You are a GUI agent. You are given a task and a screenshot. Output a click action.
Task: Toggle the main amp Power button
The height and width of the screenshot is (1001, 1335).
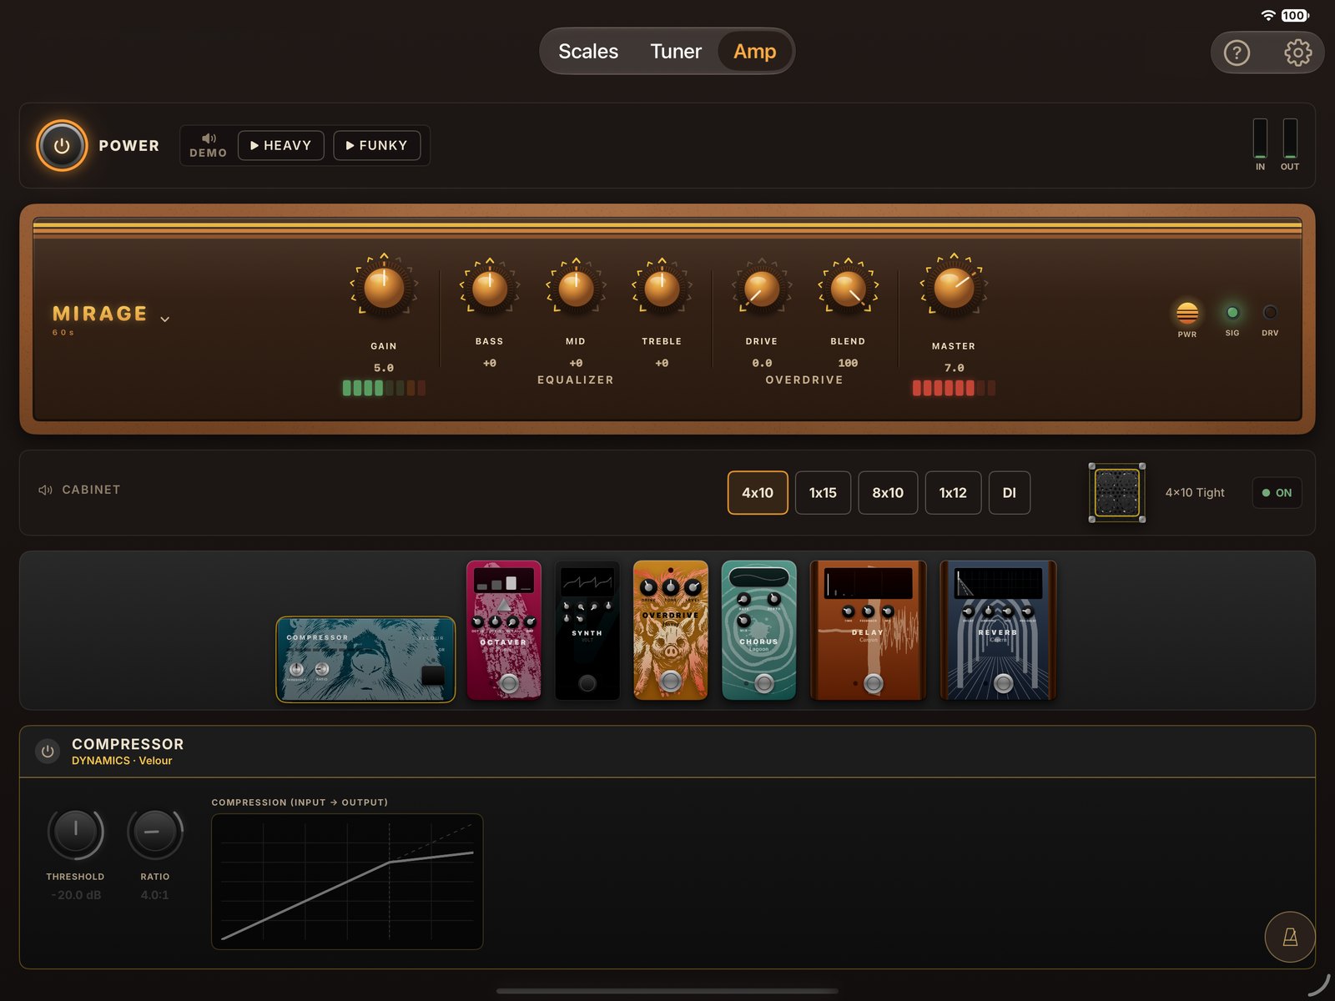[62, 145]
